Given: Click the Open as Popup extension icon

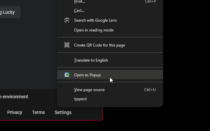Looking at the screenshot, I should [67, 75].
